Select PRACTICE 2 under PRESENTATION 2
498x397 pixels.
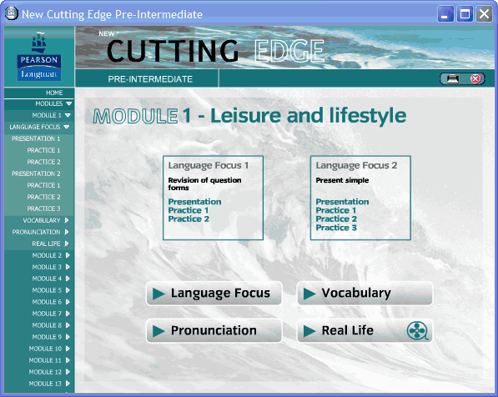tap(43, 197)
